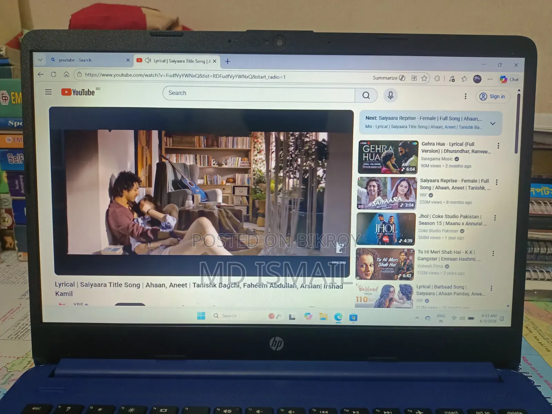Add page to favorites with star icon
552x414 pixels.
click(424, 78)
